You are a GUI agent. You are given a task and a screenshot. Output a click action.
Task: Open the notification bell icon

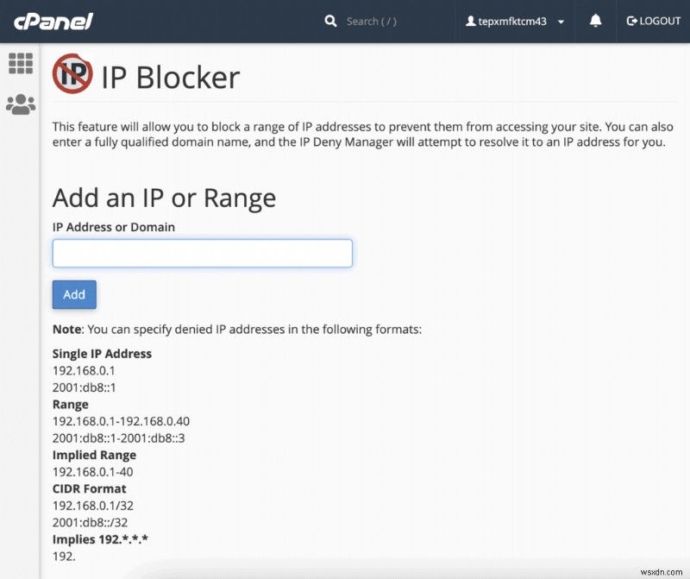[x=595, y=20]
